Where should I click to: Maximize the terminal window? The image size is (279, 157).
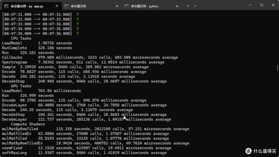(x=261, y=5)
